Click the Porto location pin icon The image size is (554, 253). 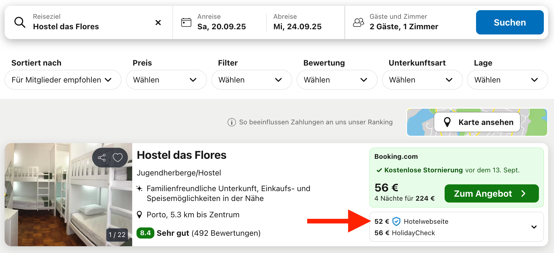pyautogui.click(x=140, y=215)
